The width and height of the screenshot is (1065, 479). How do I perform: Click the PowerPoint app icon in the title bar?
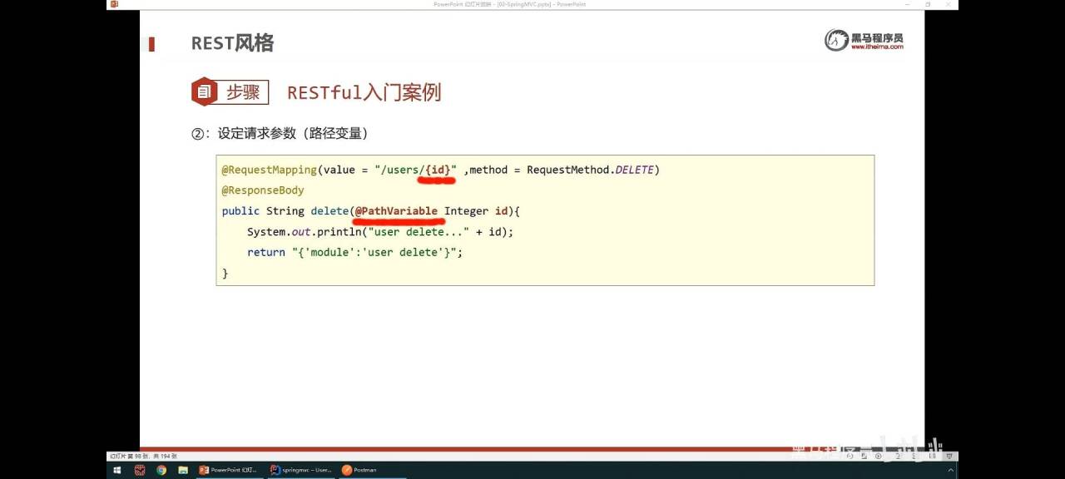114,4
